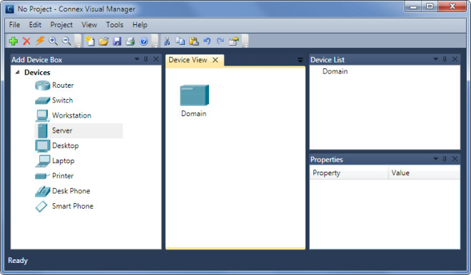Viewport: 471px width, 275px height.
Task: Click the Smart Phone label in tree
Action: point(73,206)
